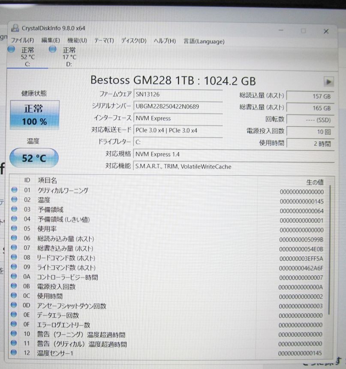Click the drive letter field C:
Image resolution: width=346 pixels, height=369 pixels.
click(178, 142)
